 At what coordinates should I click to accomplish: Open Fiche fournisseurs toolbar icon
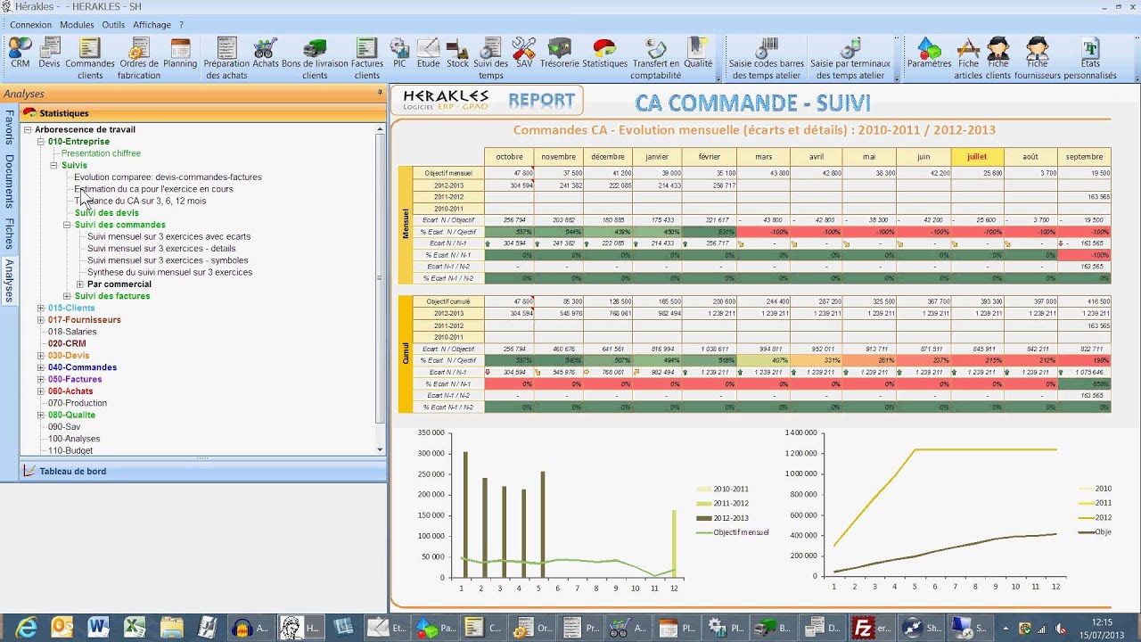coord(1037,59)
